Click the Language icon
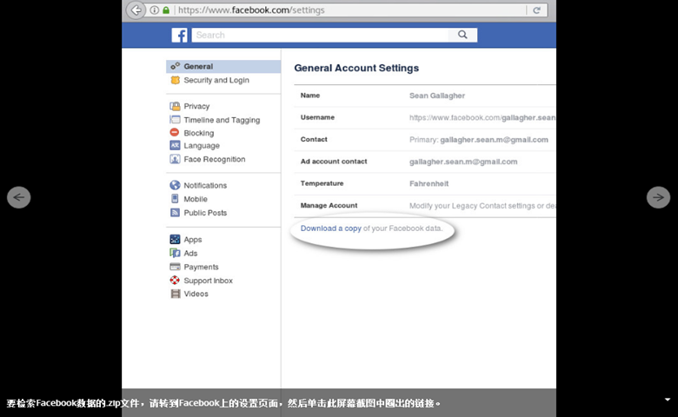This screenshot has width=678, height=417. click(x=175, y=145)
